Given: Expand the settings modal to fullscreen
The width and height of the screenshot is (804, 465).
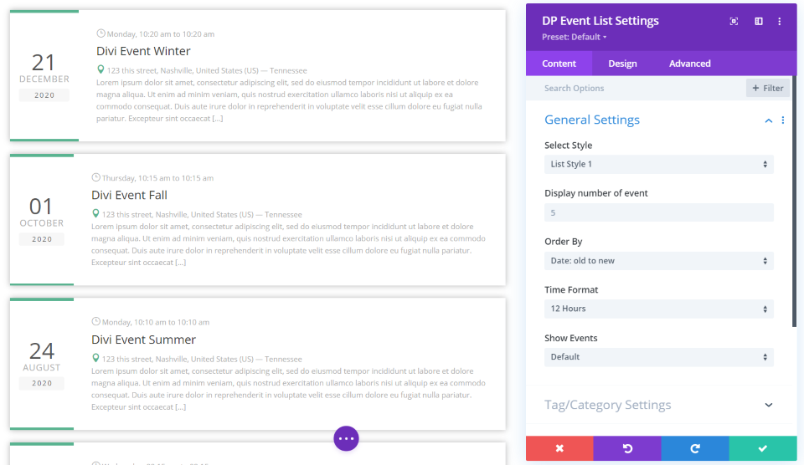Looking at the screenshot, I should [734, 22].
